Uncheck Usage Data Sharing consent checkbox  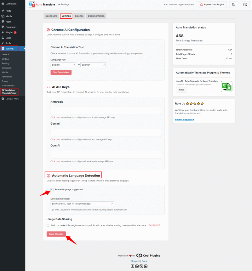[48, 225]
